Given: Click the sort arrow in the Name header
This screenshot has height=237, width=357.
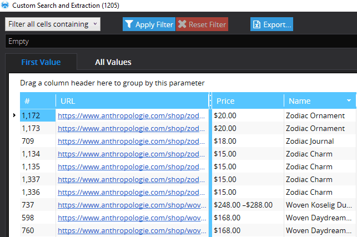Looking at the screenshot, I should coord(349,101).
